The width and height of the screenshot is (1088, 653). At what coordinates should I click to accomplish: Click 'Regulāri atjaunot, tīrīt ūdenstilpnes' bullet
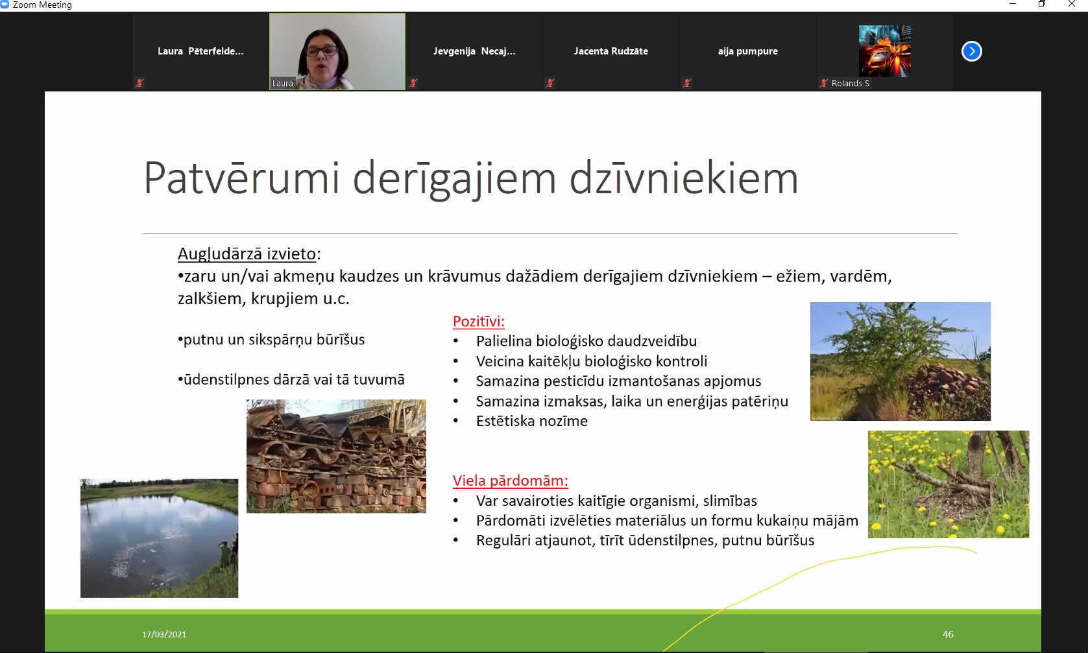tap(645, 540)
